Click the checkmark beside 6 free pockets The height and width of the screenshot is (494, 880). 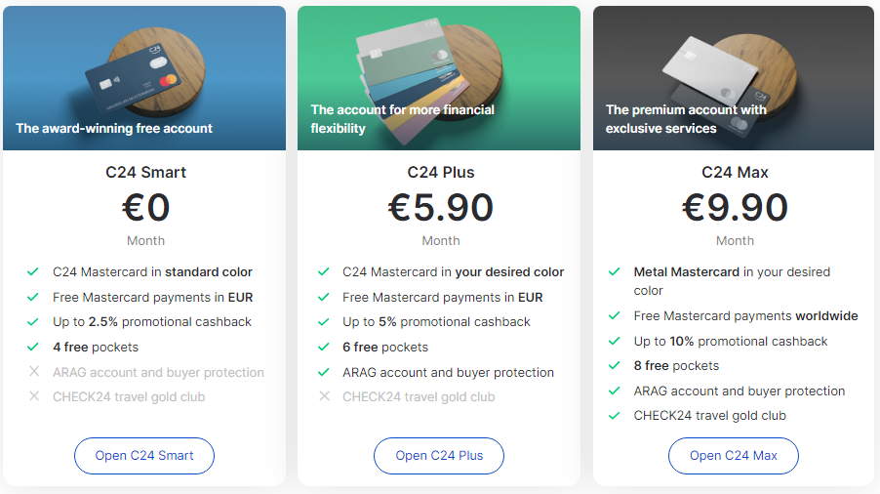[x=323, y=347]
